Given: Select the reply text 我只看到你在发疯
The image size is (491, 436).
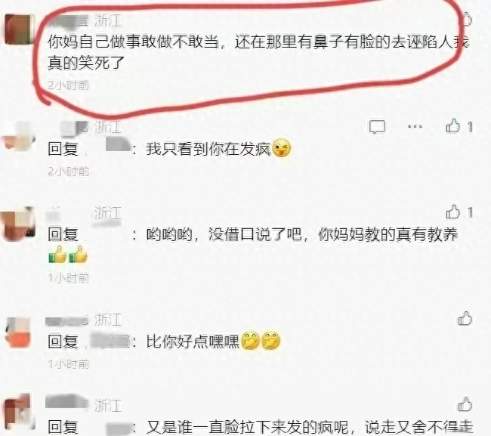Looking at the screenshot, I should click(x=208, y=148).
